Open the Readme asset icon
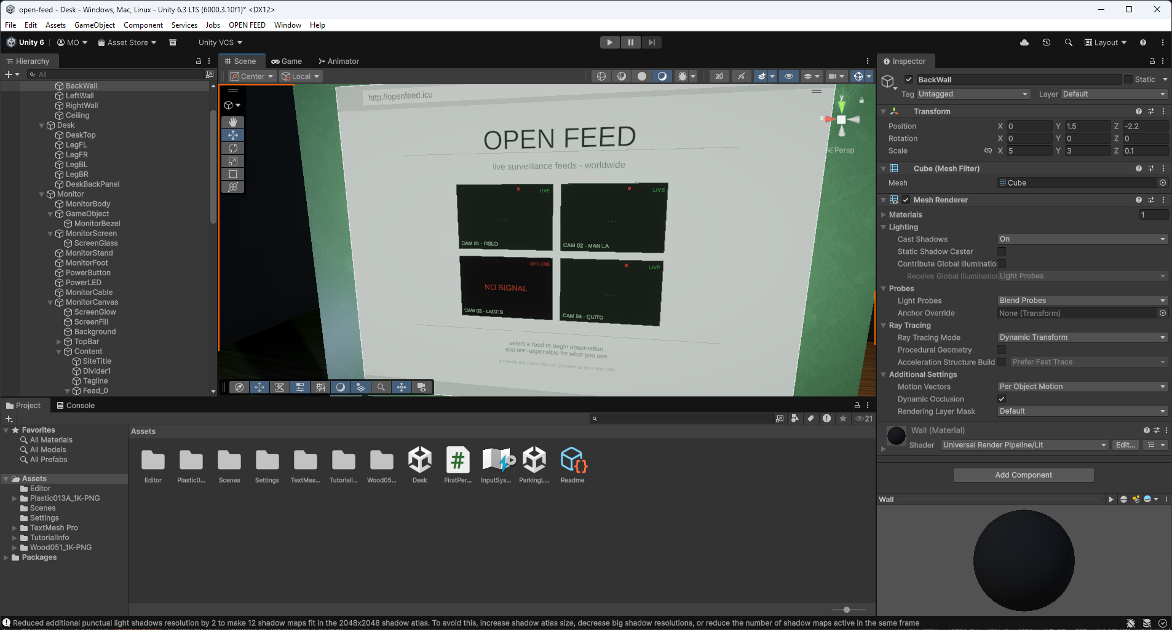Viewport: 1172px width, 630px height. point(574,460)
